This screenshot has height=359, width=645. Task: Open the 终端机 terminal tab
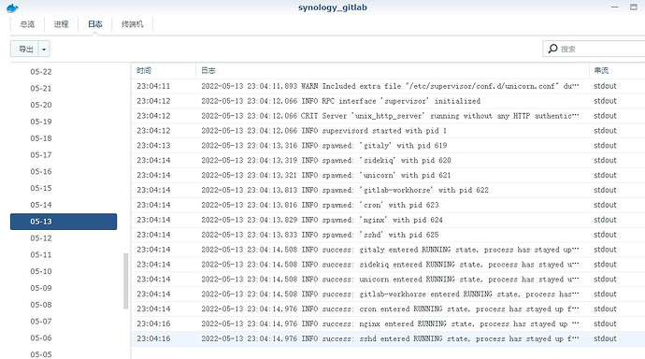(133, 24)
